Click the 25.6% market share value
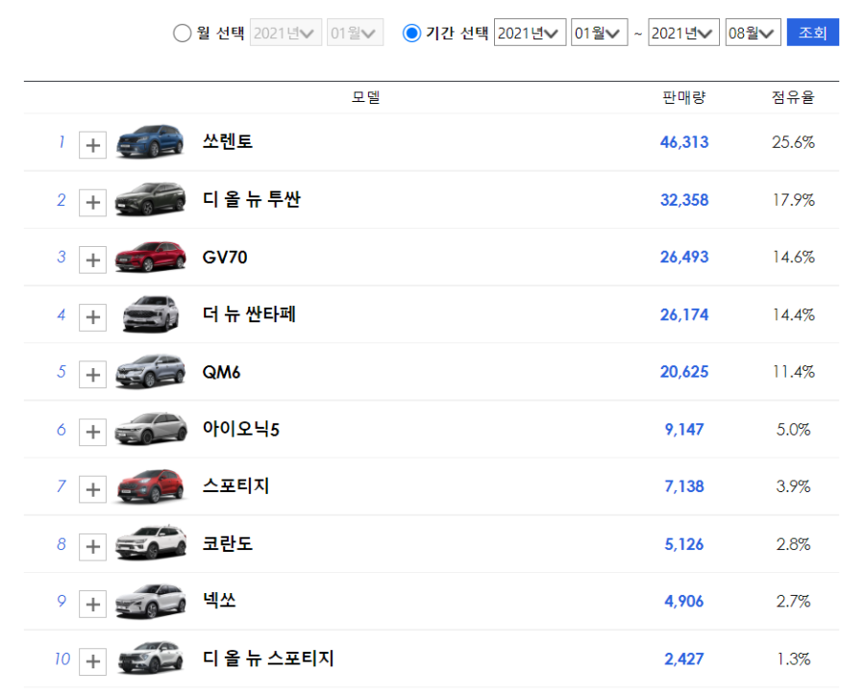This screenshot has height=695, width=865. pyautogui.click(x=793, y=142)
